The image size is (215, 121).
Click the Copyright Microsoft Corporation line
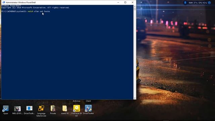35,8
